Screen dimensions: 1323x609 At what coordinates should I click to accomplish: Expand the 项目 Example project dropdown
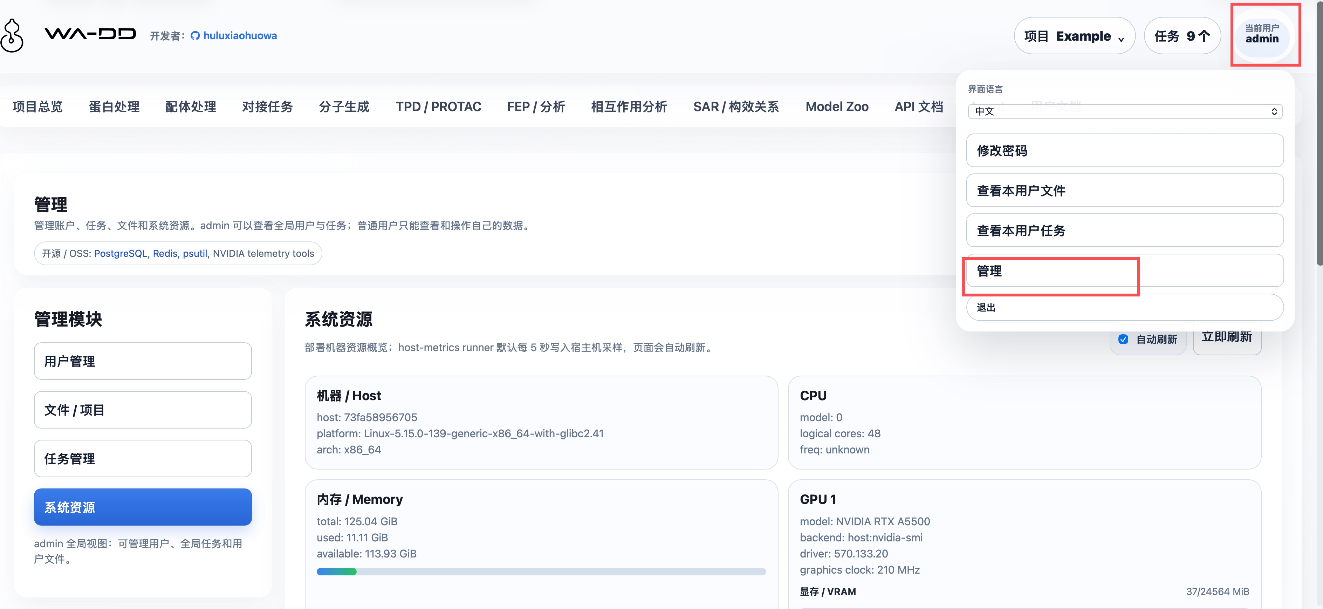[1075, 36]
